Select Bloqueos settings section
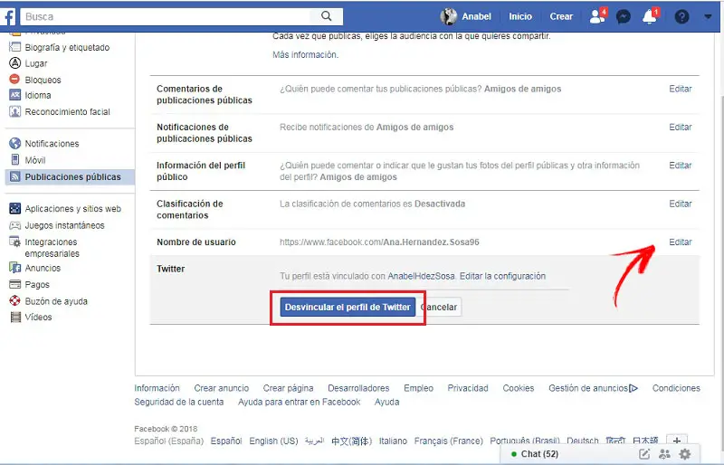The width and height of the screenshot is (724, 465). [x=43, y=80]
